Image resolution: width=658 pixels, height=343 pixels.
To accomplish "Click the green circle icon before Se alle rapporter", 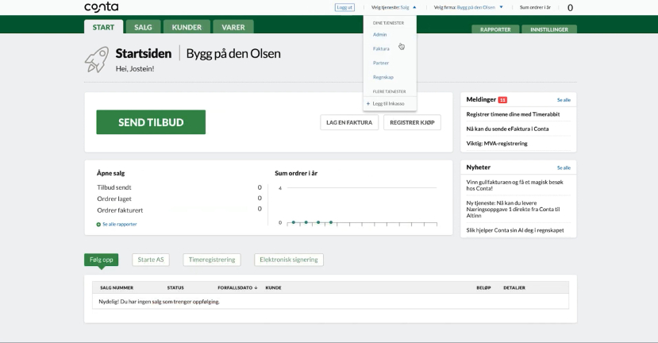I will pyautogui.click(x=98, y=225).
